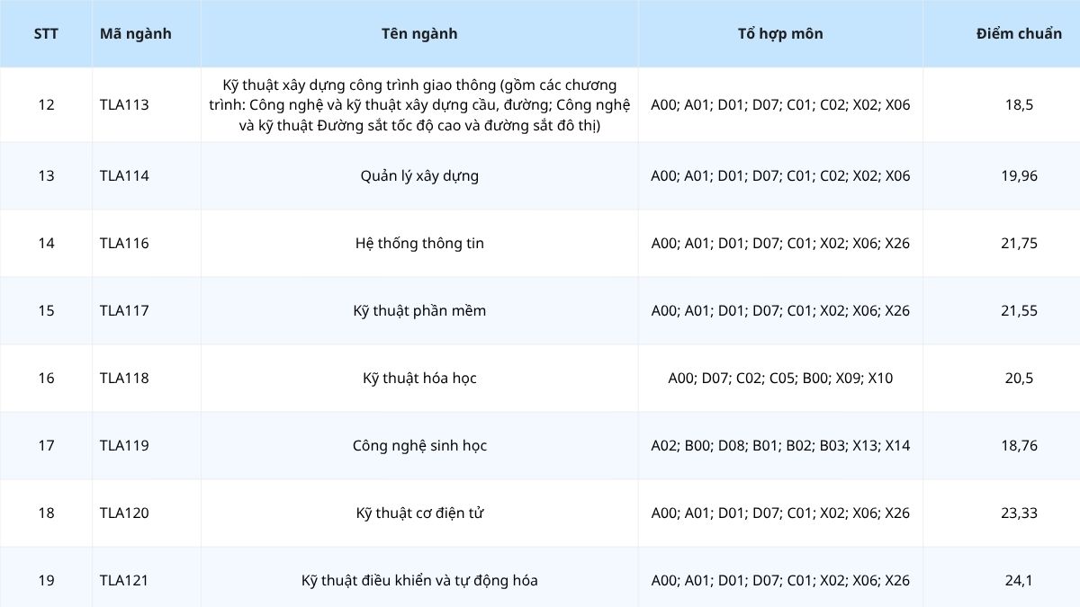The image size is (1080, 607).
Task: Click the Kỹ thuật hóa học cell
Action: [419, 378]
